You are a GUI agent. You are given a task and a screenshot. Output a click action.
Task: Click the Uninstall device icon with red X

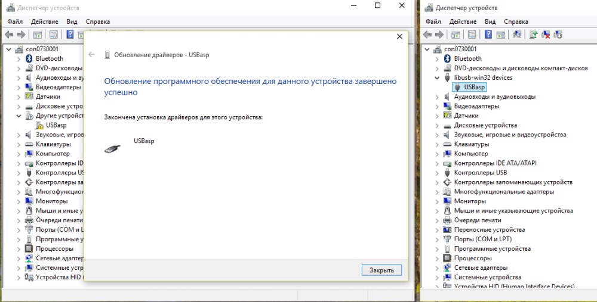(546, 35)
